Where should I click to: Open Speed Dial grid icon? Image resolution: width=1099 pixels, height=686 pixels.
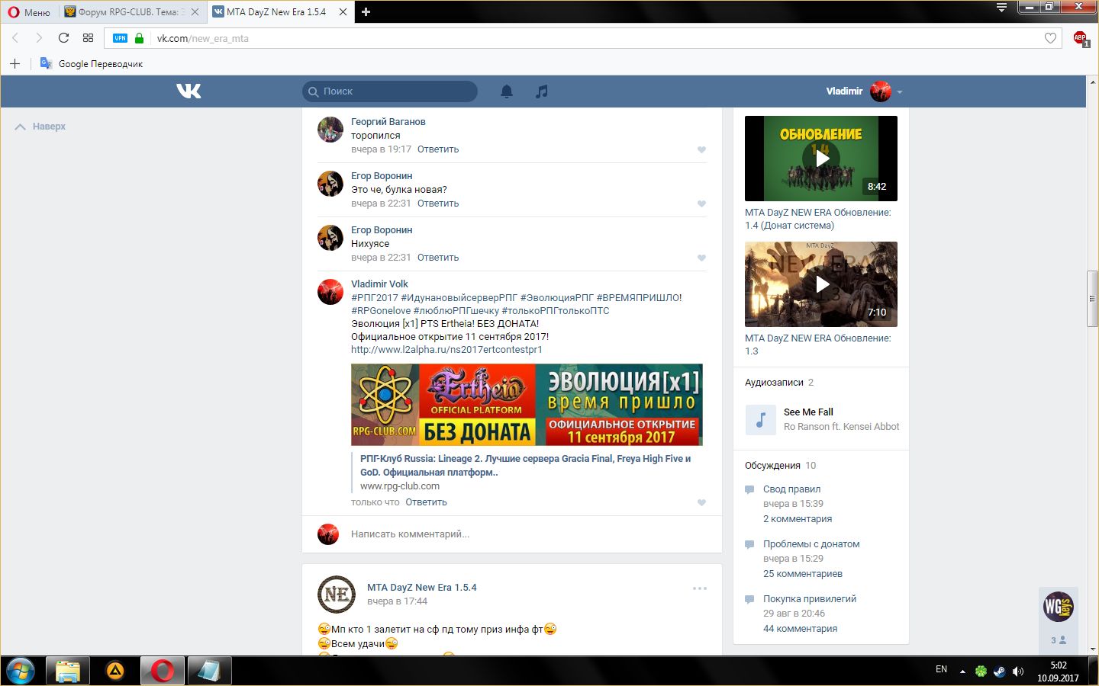tap(88, 38)
